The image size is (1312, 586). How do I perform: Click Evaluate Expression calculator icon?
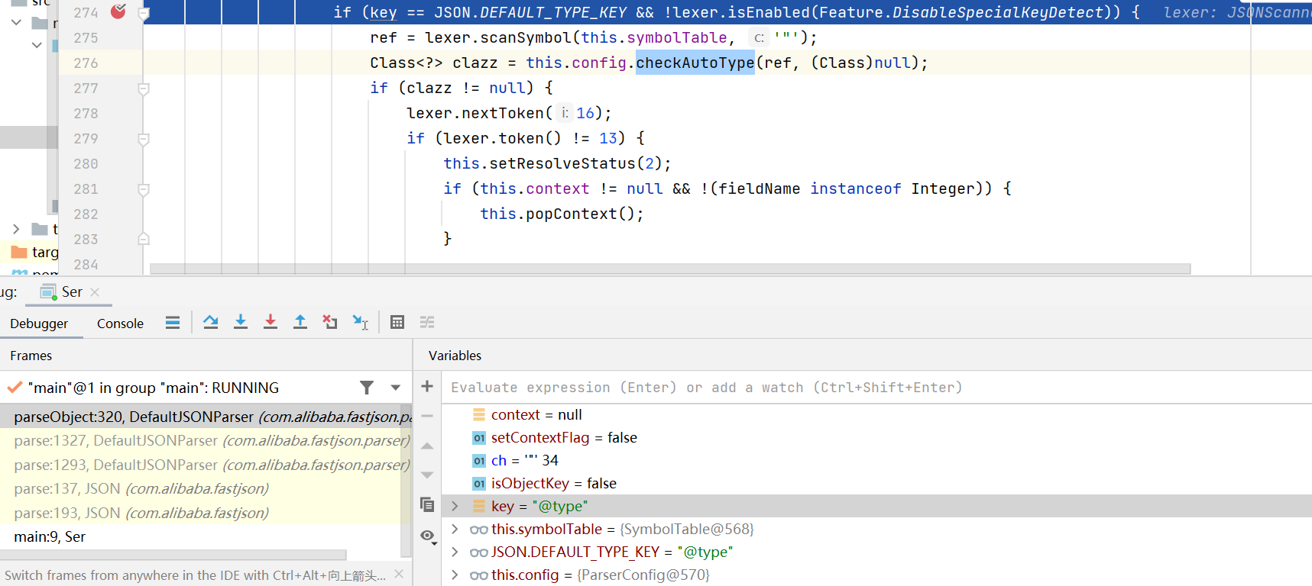click(x=397, y=323)
